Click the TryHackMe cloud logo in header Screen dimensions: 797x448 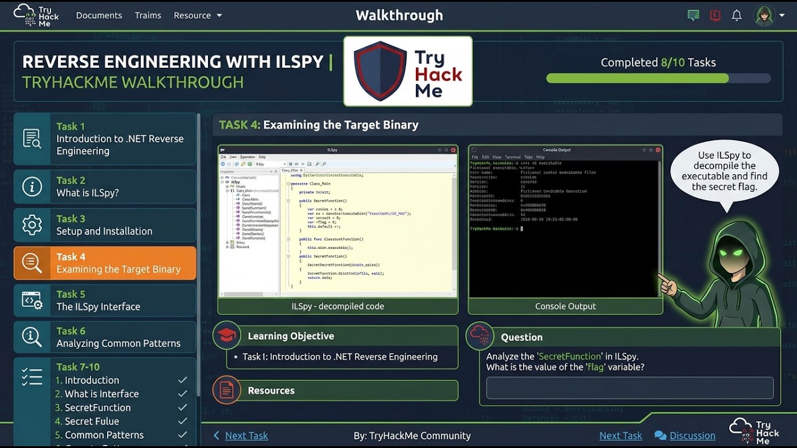36,16
